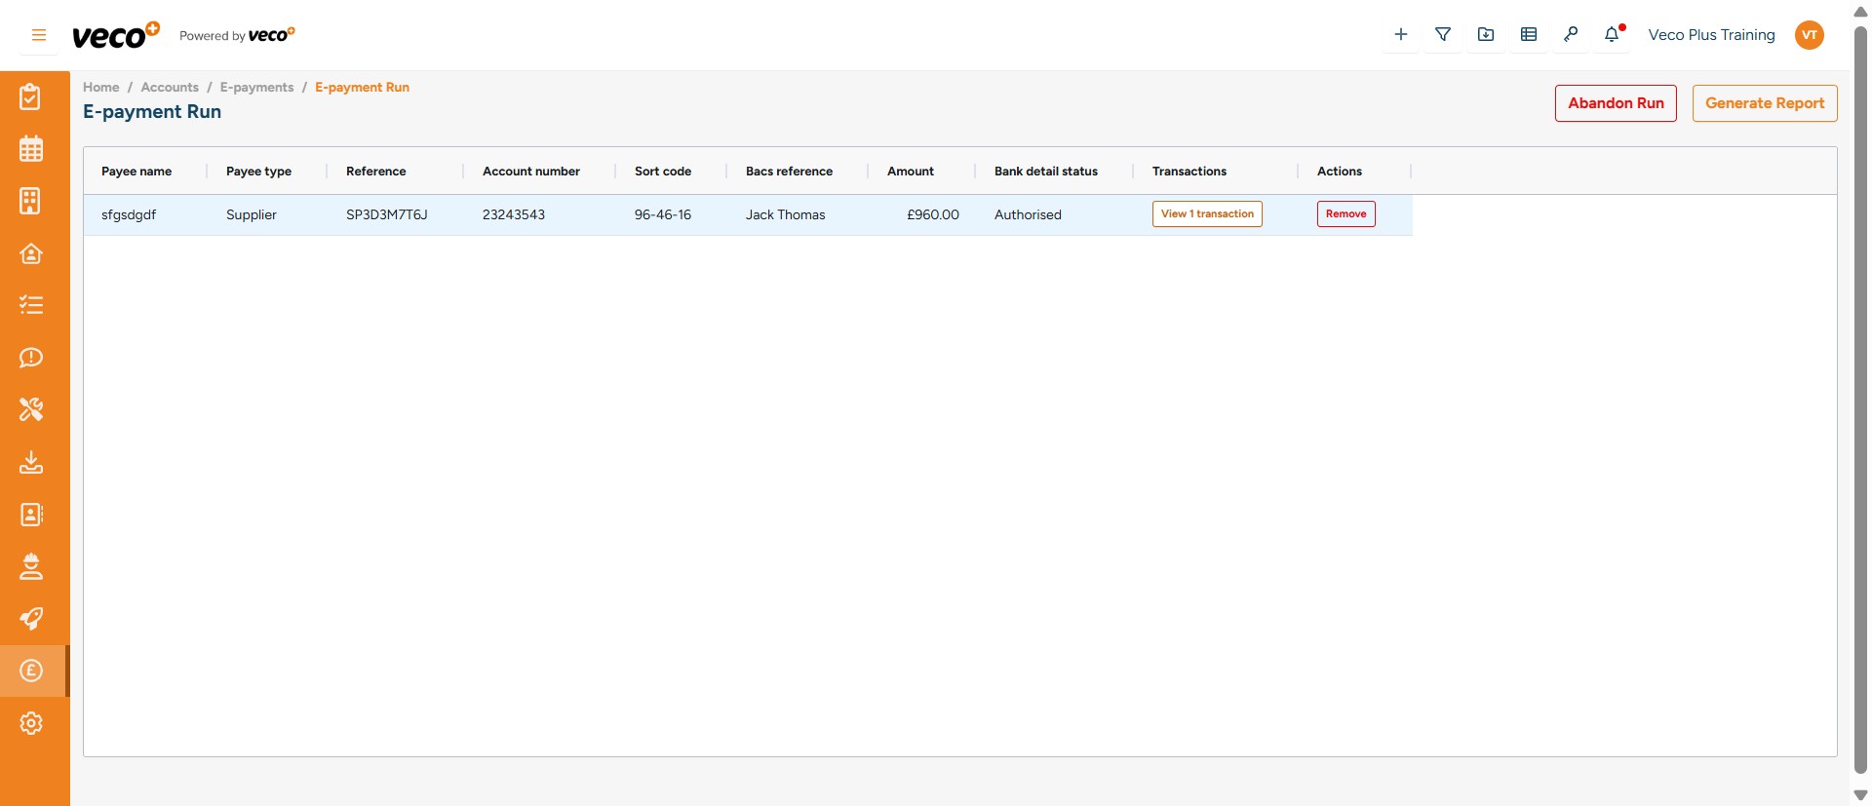Sort by the Amount column header
Image resolution: width=1872 pixels, height=806 pixels.
coord(911,172)
